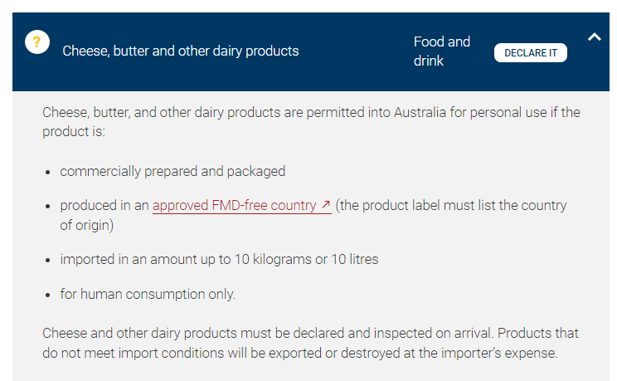Image resolution: width=617 pixels, height=381 pixels.
Task: Click the bullet dot before human consumption
Action: coord(47,296)
